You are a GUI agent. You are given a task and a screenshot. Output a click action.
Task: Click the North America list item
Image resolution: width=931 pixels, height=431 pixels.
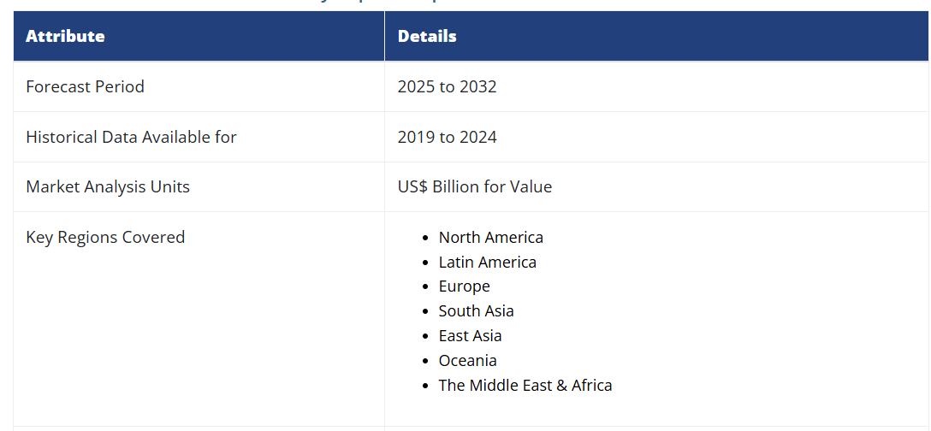[x=490, y=237]
